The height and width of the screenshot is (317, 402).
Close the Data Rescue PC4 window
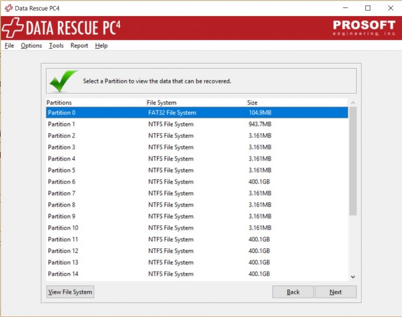(x=390, y=8)
